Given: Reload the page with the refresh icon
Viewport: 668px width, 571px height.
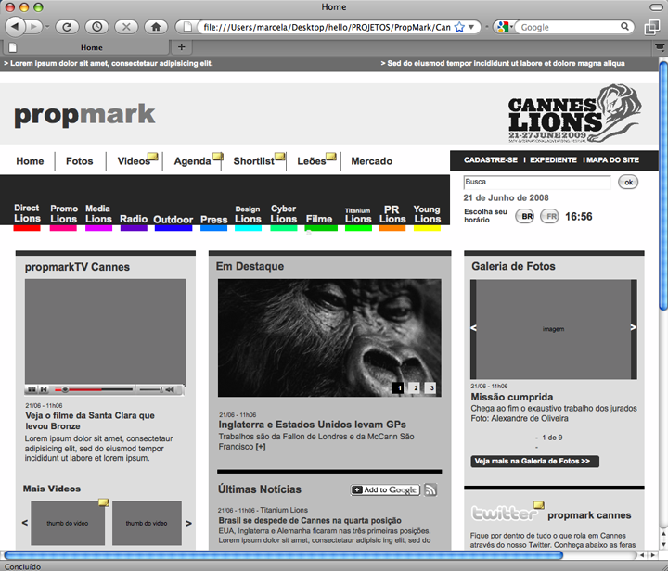Looking at the screenshot, I should point(67,27).
